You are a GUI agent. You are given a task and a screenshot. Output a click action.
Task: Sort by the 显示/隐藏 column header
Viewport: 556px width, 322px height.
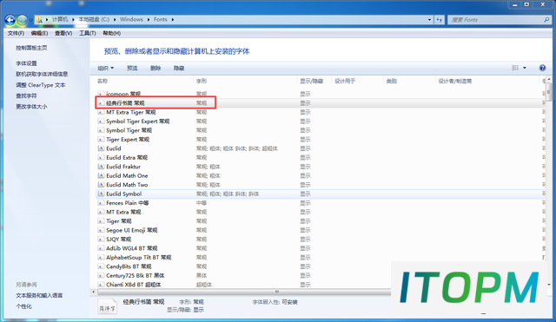(311, 81)
